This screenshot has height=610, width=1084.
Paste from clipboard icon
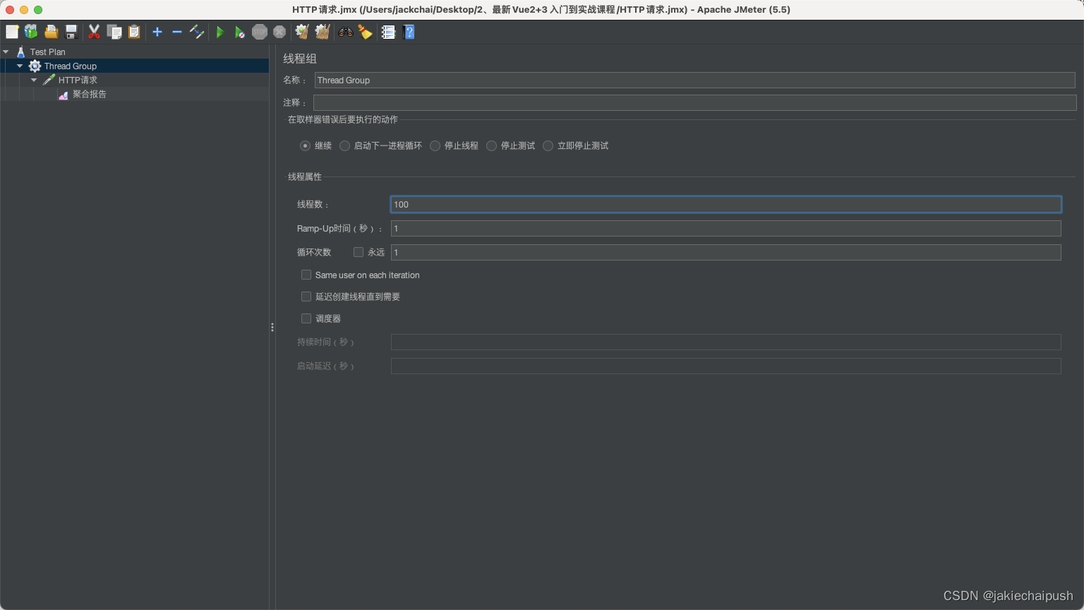pyautogui.click(x=134, y=32)
